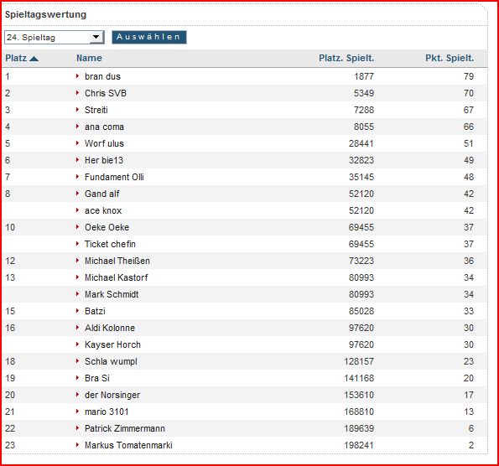Screen dimensions: 499x466
Task: Click the Platz sort arrow icon
Action: [34, 59]
